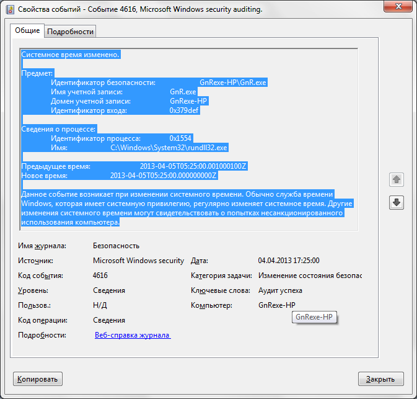Image resolution: width=417 pixels, height=399 pixels.
Task: Click the event code value 4616
Action: [100, 276]
